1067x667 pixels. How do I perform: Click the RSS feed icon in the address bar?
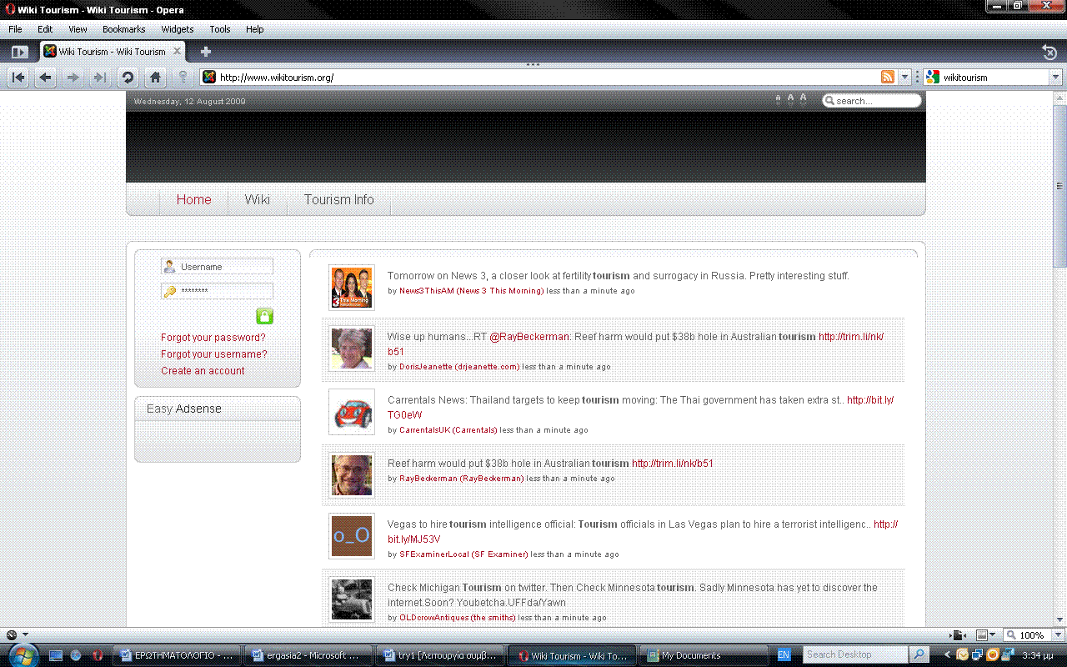pos(888,78)
